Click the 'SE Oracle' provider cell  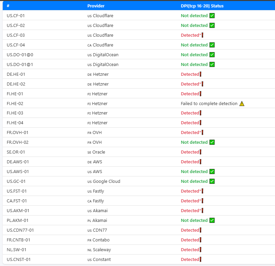point(96,152)
